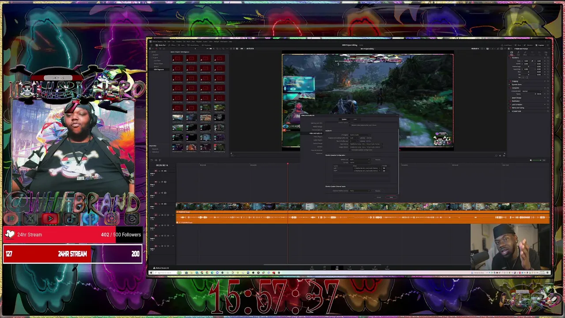Select the GDW Segments bin

click(159, 69)
